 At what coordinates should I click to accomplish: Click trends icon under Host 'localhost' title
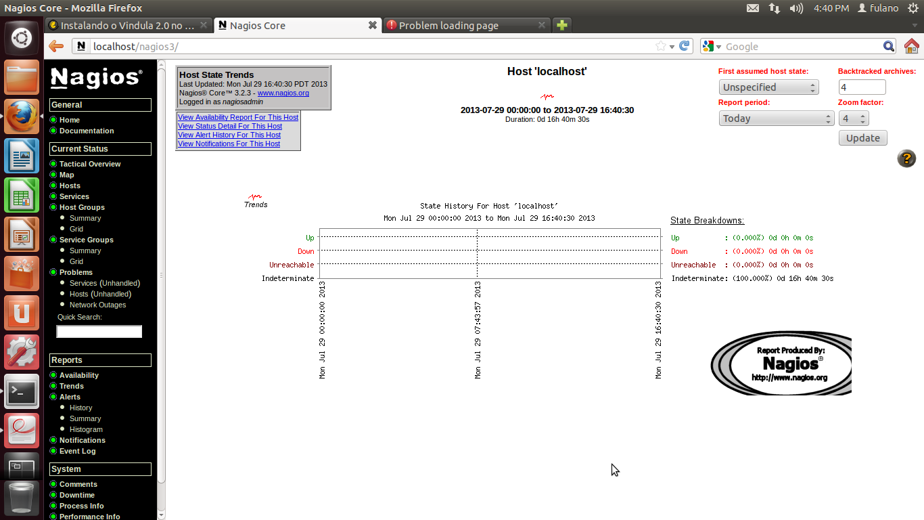(x=547, y=97)
